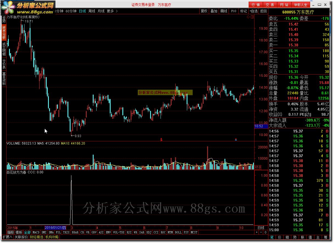Apply the VR indicator
334x243 pixels.
[x=88, y=232]
